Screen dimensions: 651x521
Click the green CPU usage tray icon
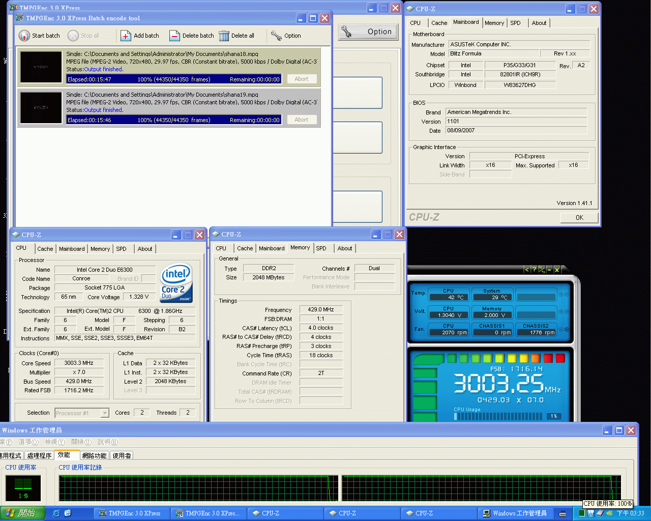(581, 513)
